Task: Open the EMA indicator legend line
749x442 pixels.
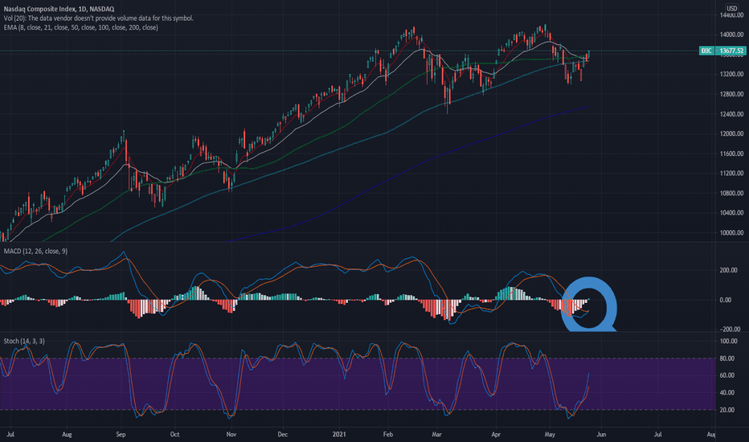Action: click(x=80, y=27)
